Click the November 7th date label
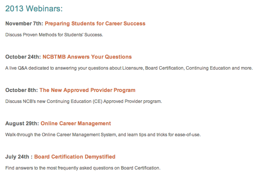 tap(24, 23)
